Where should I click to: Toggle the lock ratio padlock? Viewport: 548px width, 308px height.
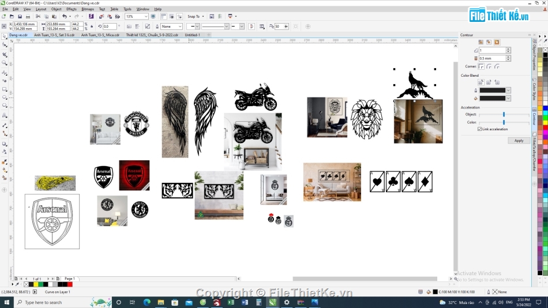coord(92,27)
